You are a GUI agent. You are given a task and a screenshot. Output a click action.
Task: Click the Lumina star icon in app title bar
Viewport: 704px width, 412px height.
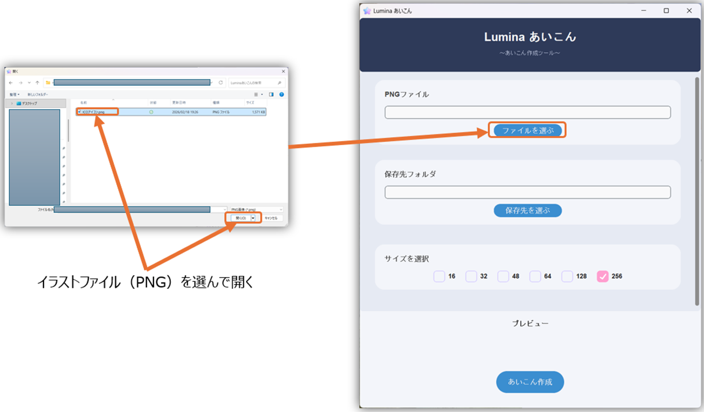click(x=367, y=11)
